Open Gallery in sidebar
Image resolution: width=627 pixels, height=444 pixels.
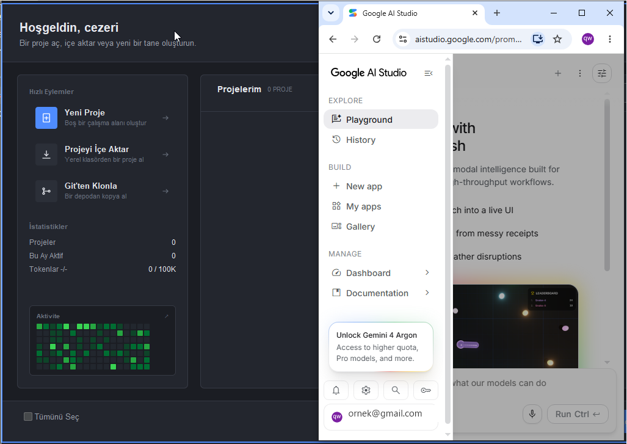(381, 227)
